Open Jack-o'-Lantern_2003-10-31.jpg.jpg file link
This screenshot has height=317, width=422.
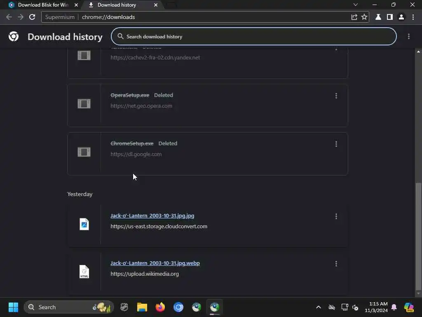[x=152, y=215]
